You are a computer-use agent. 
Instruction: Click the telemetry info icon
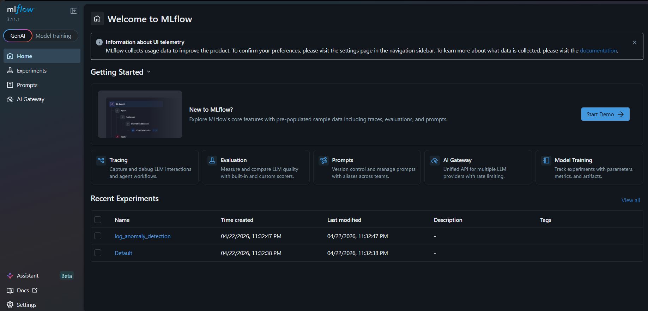pos(99,42)
